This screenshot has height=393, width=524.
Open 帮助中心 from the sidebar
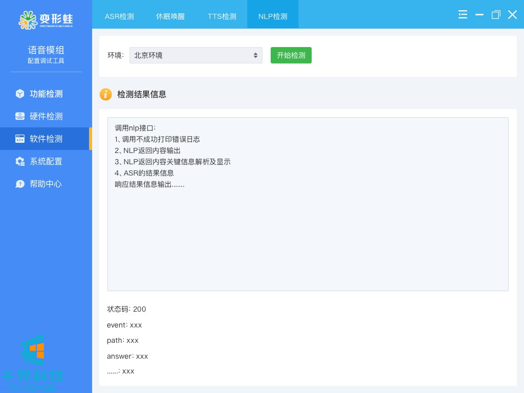coord(46,184)
